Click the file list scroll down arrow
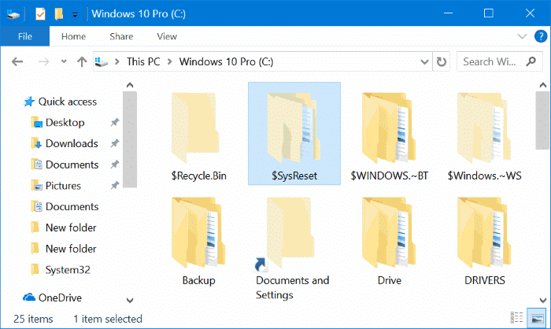Screen dimensions: 551x329 [x=543, y=300]
